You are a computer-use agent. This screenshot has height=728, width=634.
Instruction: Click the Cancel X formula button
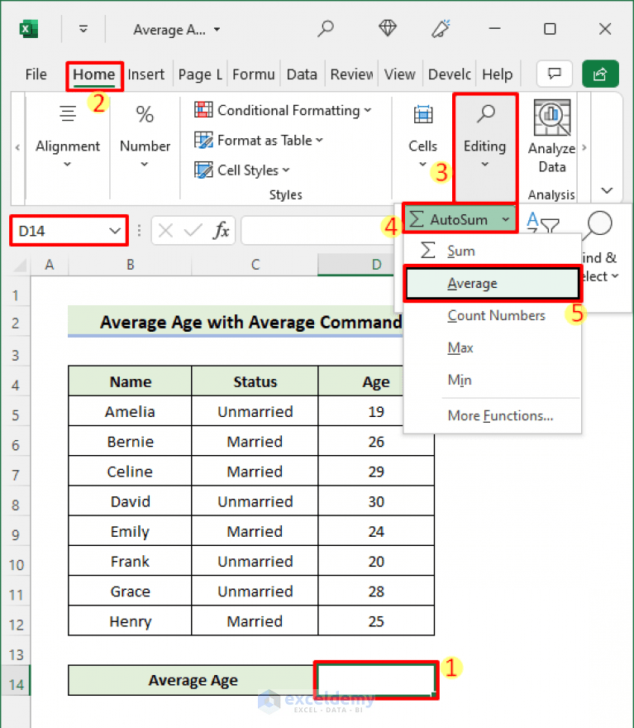pyautogui.click(x=165, y=230)
